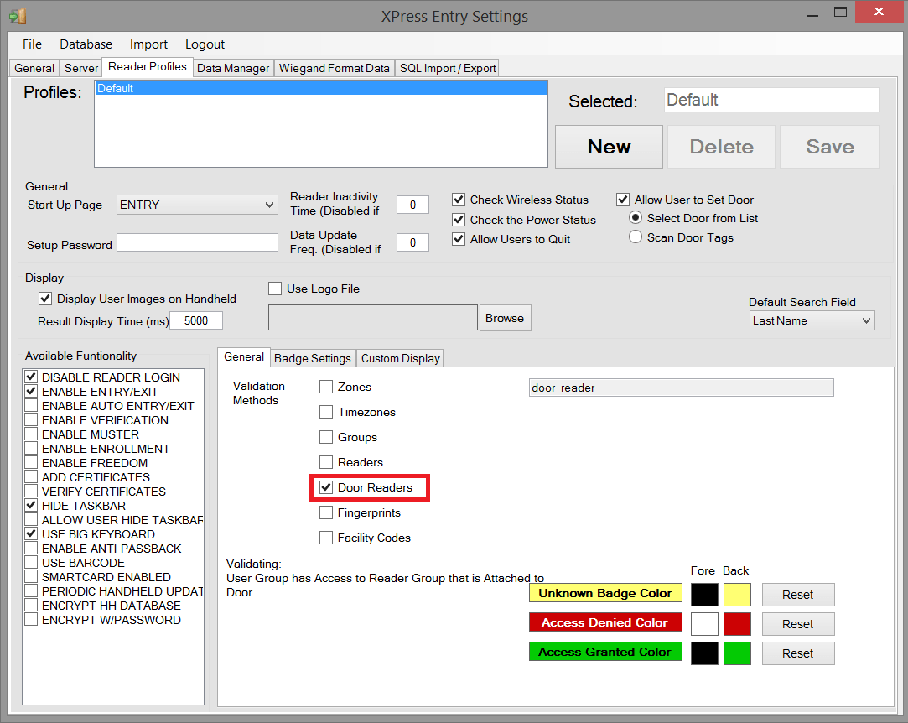Toggle Check the Power Status checkbox

tap(459, 220)
